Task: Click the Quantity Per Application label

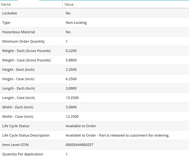Action: (x=23, y=154)
